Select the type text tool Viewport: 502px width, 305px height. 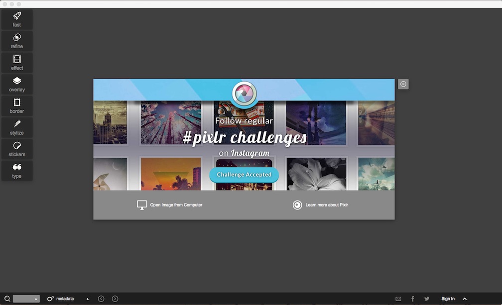click(x=16, y=171)
